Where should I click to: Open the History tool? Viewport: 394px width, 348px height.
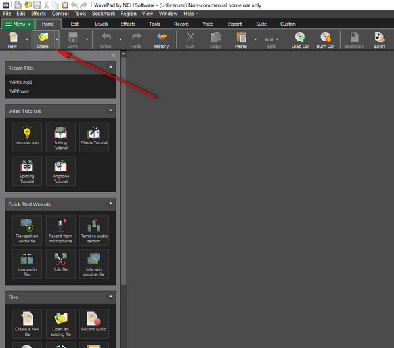162,39
